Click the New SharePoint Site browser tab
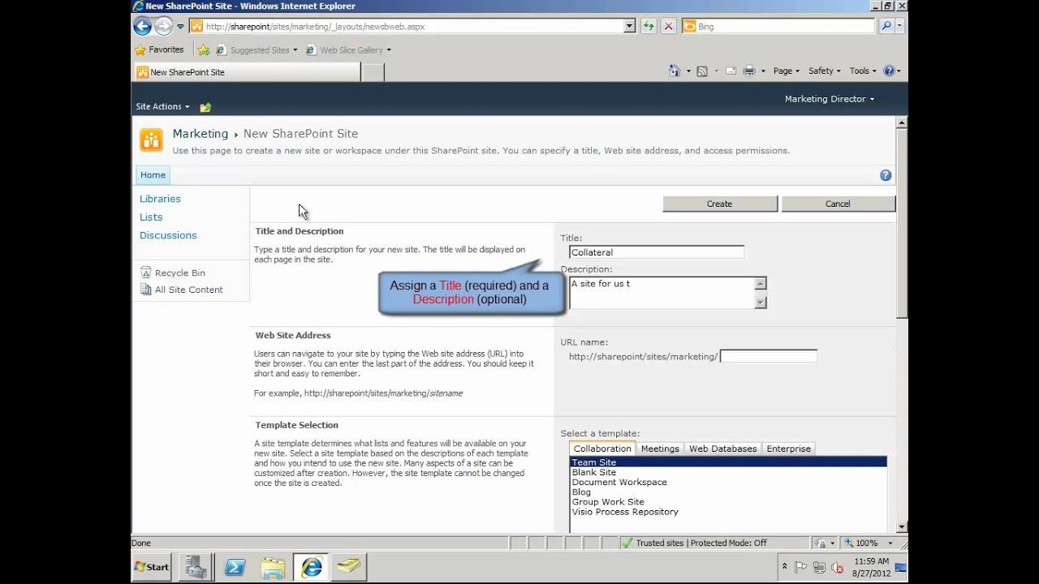Image resolution: width=1039 pixels, height=584 pixels. pos(248,72)
